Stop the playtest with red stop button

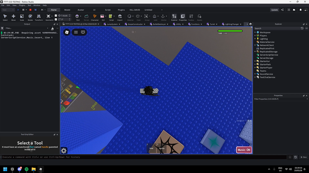pos(30,10)
